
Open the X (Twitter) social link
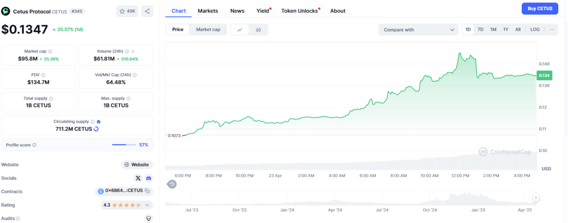138,178
